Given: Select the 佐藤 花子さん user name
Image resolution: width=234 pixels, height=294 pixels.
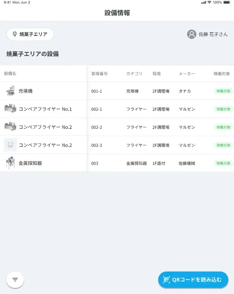Looking at the screenshot, I should [213, 34].
